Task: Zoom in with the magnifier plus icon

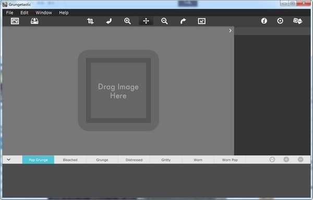Action: tap(127, 21)
